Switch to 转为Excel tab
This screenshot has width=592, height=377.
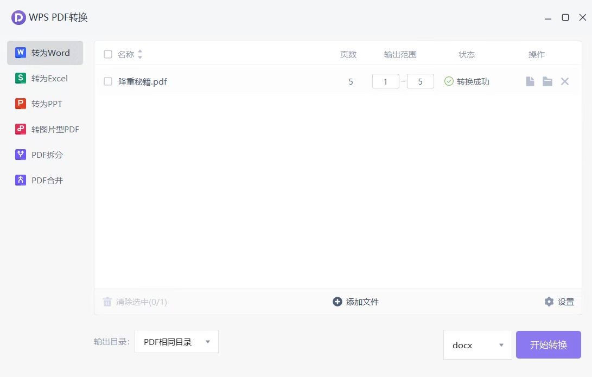45,78
